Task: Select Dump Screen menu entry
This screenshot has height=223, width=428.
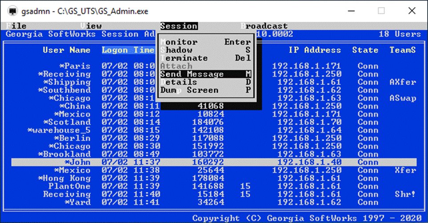Action: [x=205, y=90]
